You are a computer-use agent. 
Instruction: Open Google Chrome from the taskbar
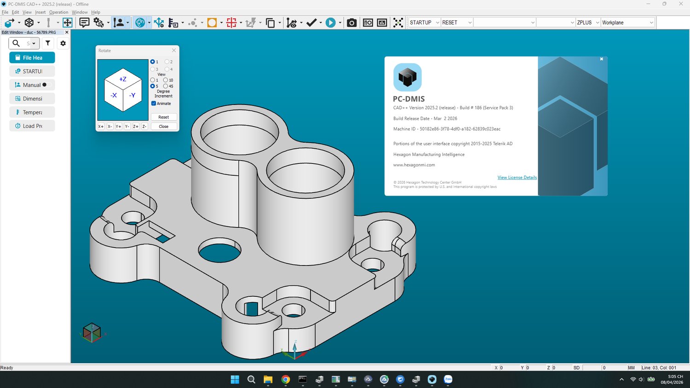(286, 379)
